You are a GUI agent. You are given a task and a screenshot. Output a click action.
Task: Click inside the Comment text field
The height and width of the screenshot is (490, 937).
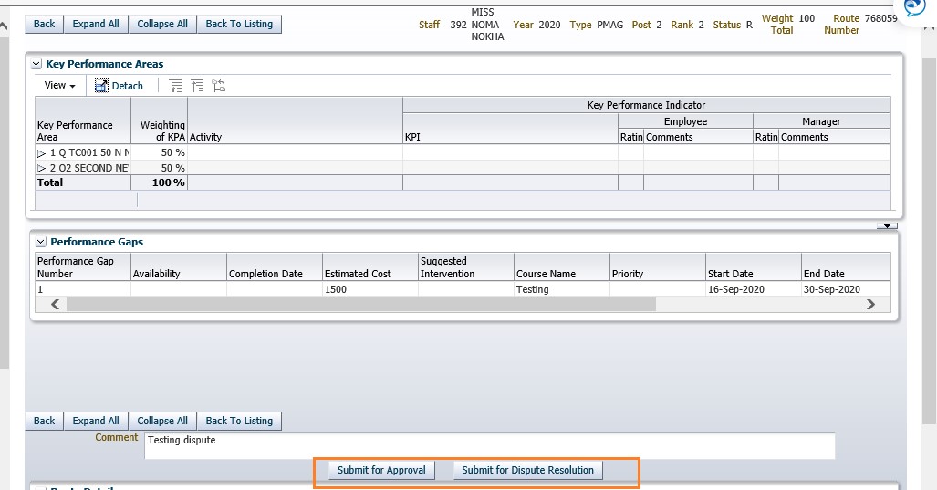pyautogui.click(x=488, y=445)
